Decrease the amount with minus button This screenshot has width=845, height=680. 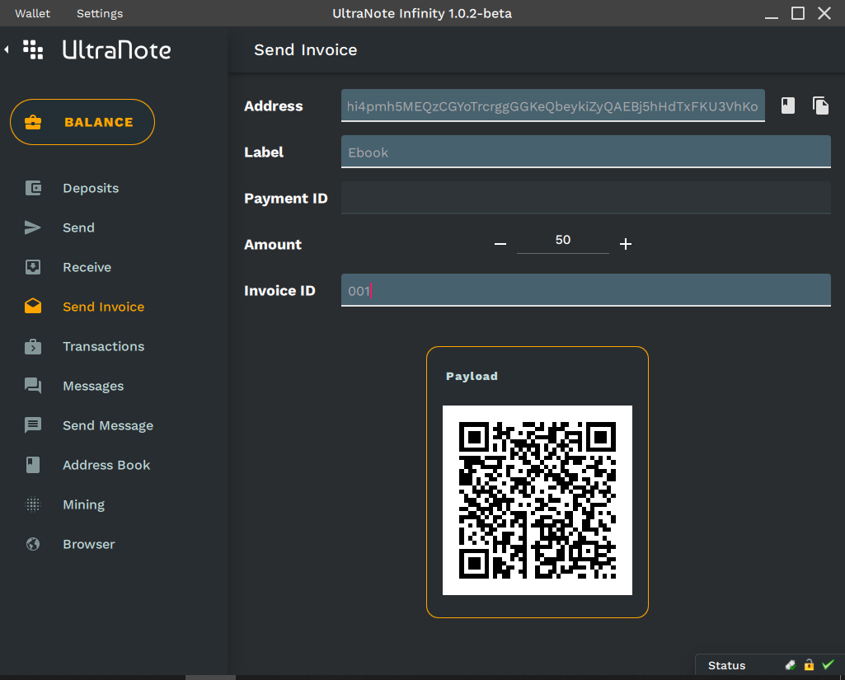500,244
